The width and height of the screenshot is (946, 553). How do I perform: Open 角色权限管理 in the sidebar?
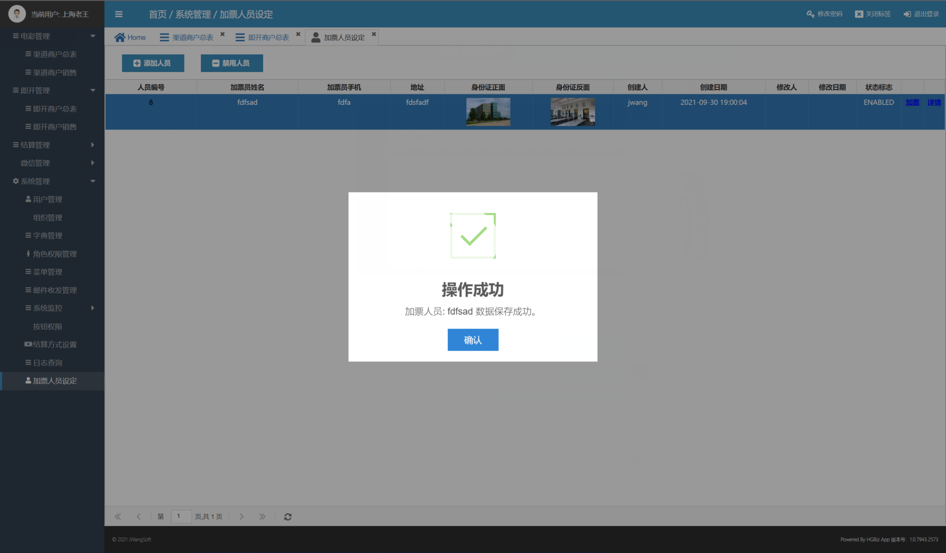coord(52,254)
